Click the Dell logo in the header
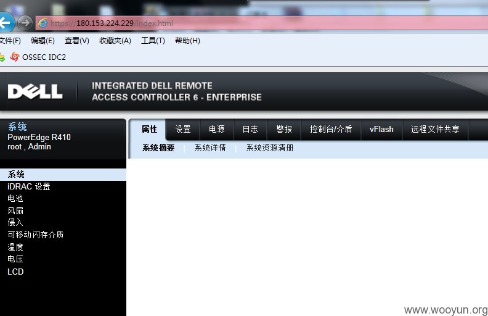The image size is (488, 316). pos(35,91)
